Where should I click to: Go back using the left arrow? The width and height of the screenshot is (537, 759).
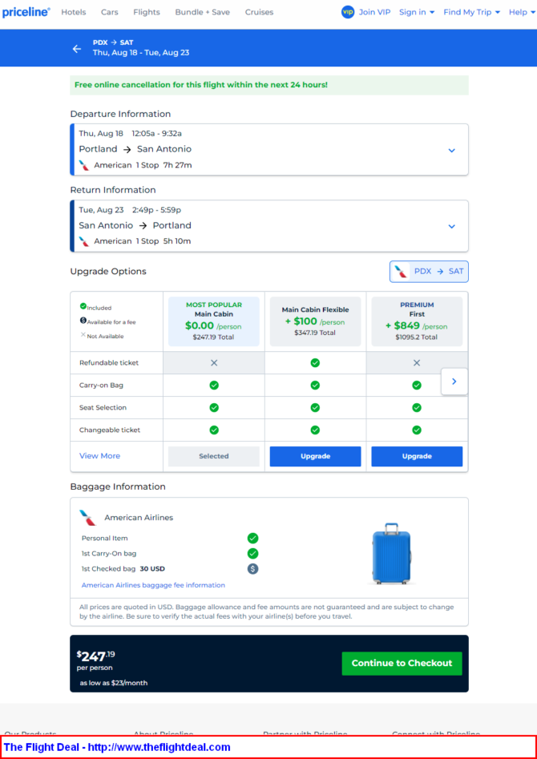point(77,48)
